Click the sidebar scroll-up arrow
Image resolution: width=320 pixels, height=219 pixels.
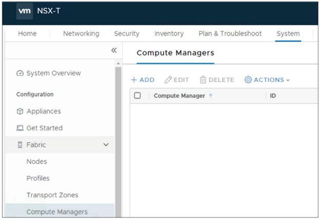coord(118,64)
